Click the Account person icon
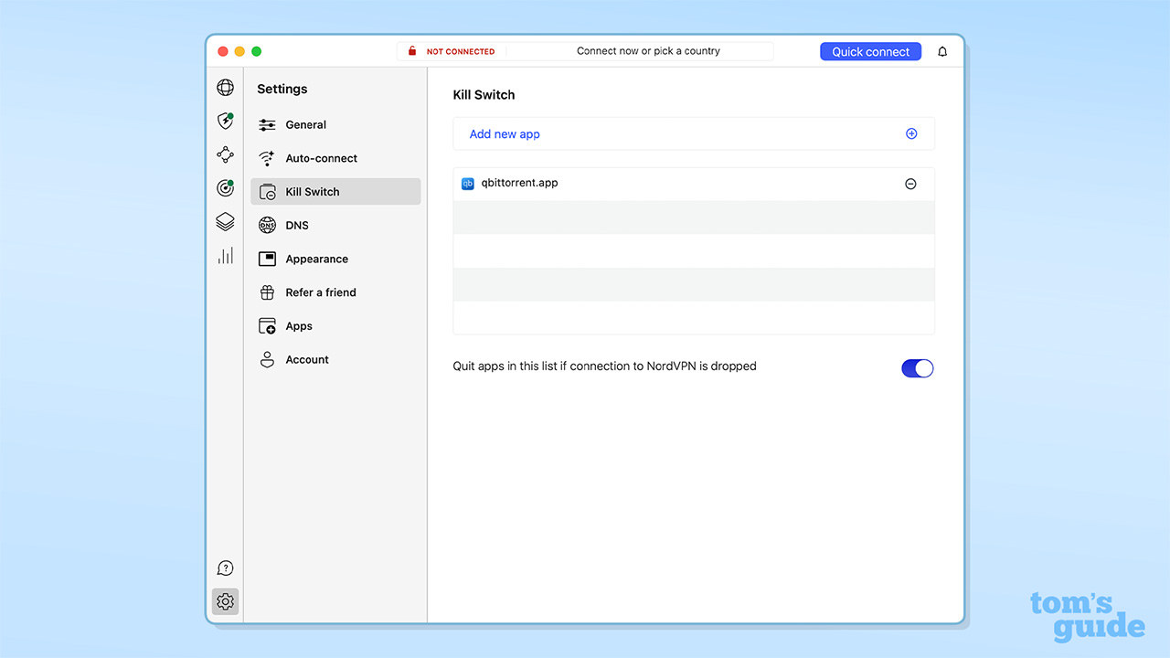The image size is (1170, 658). pyautogui.click(x=267, y=360)
